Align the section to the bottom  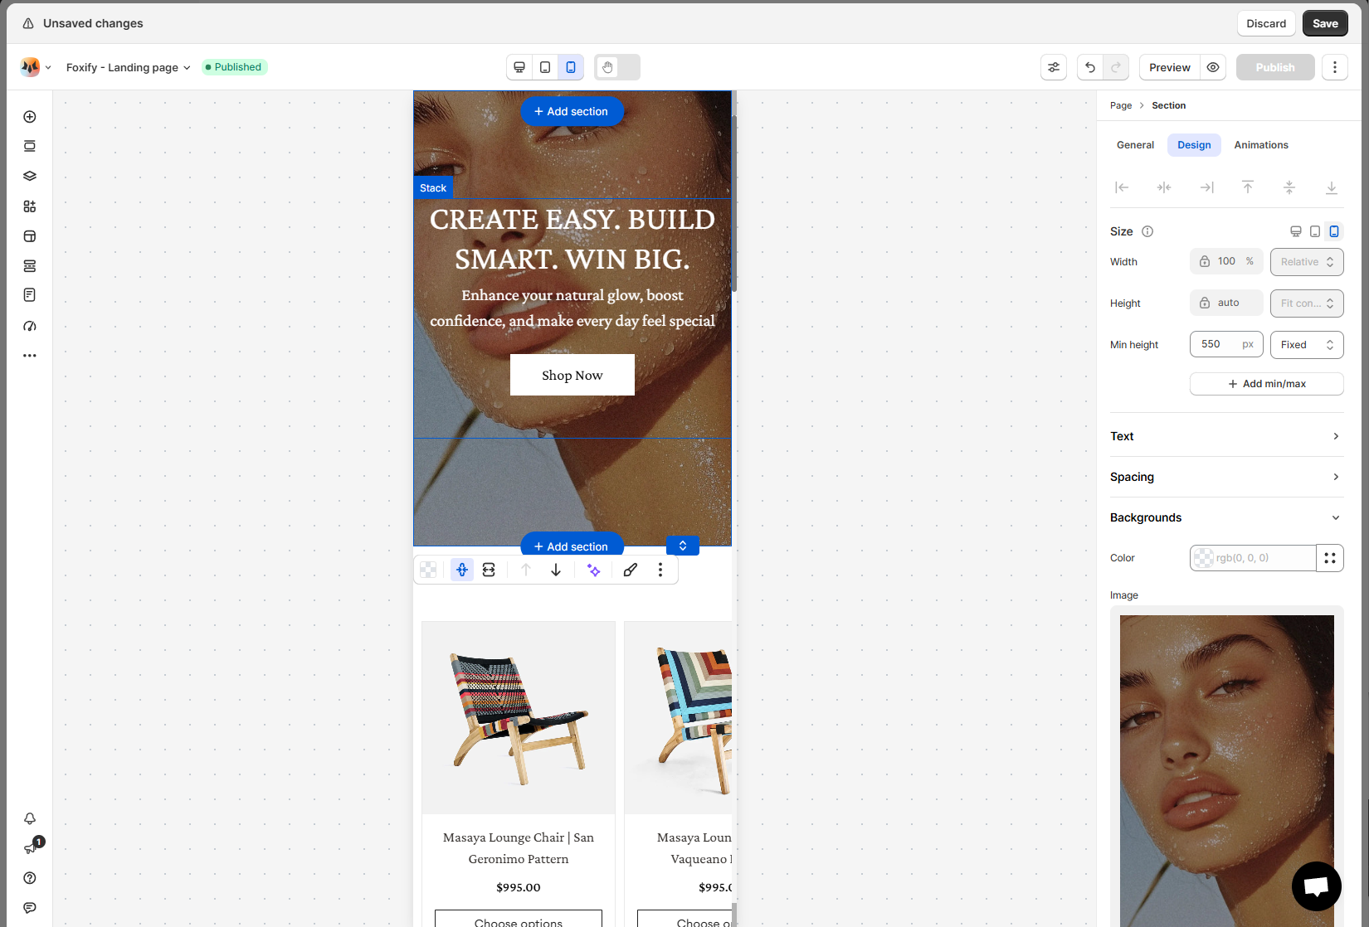(1332, 187)
